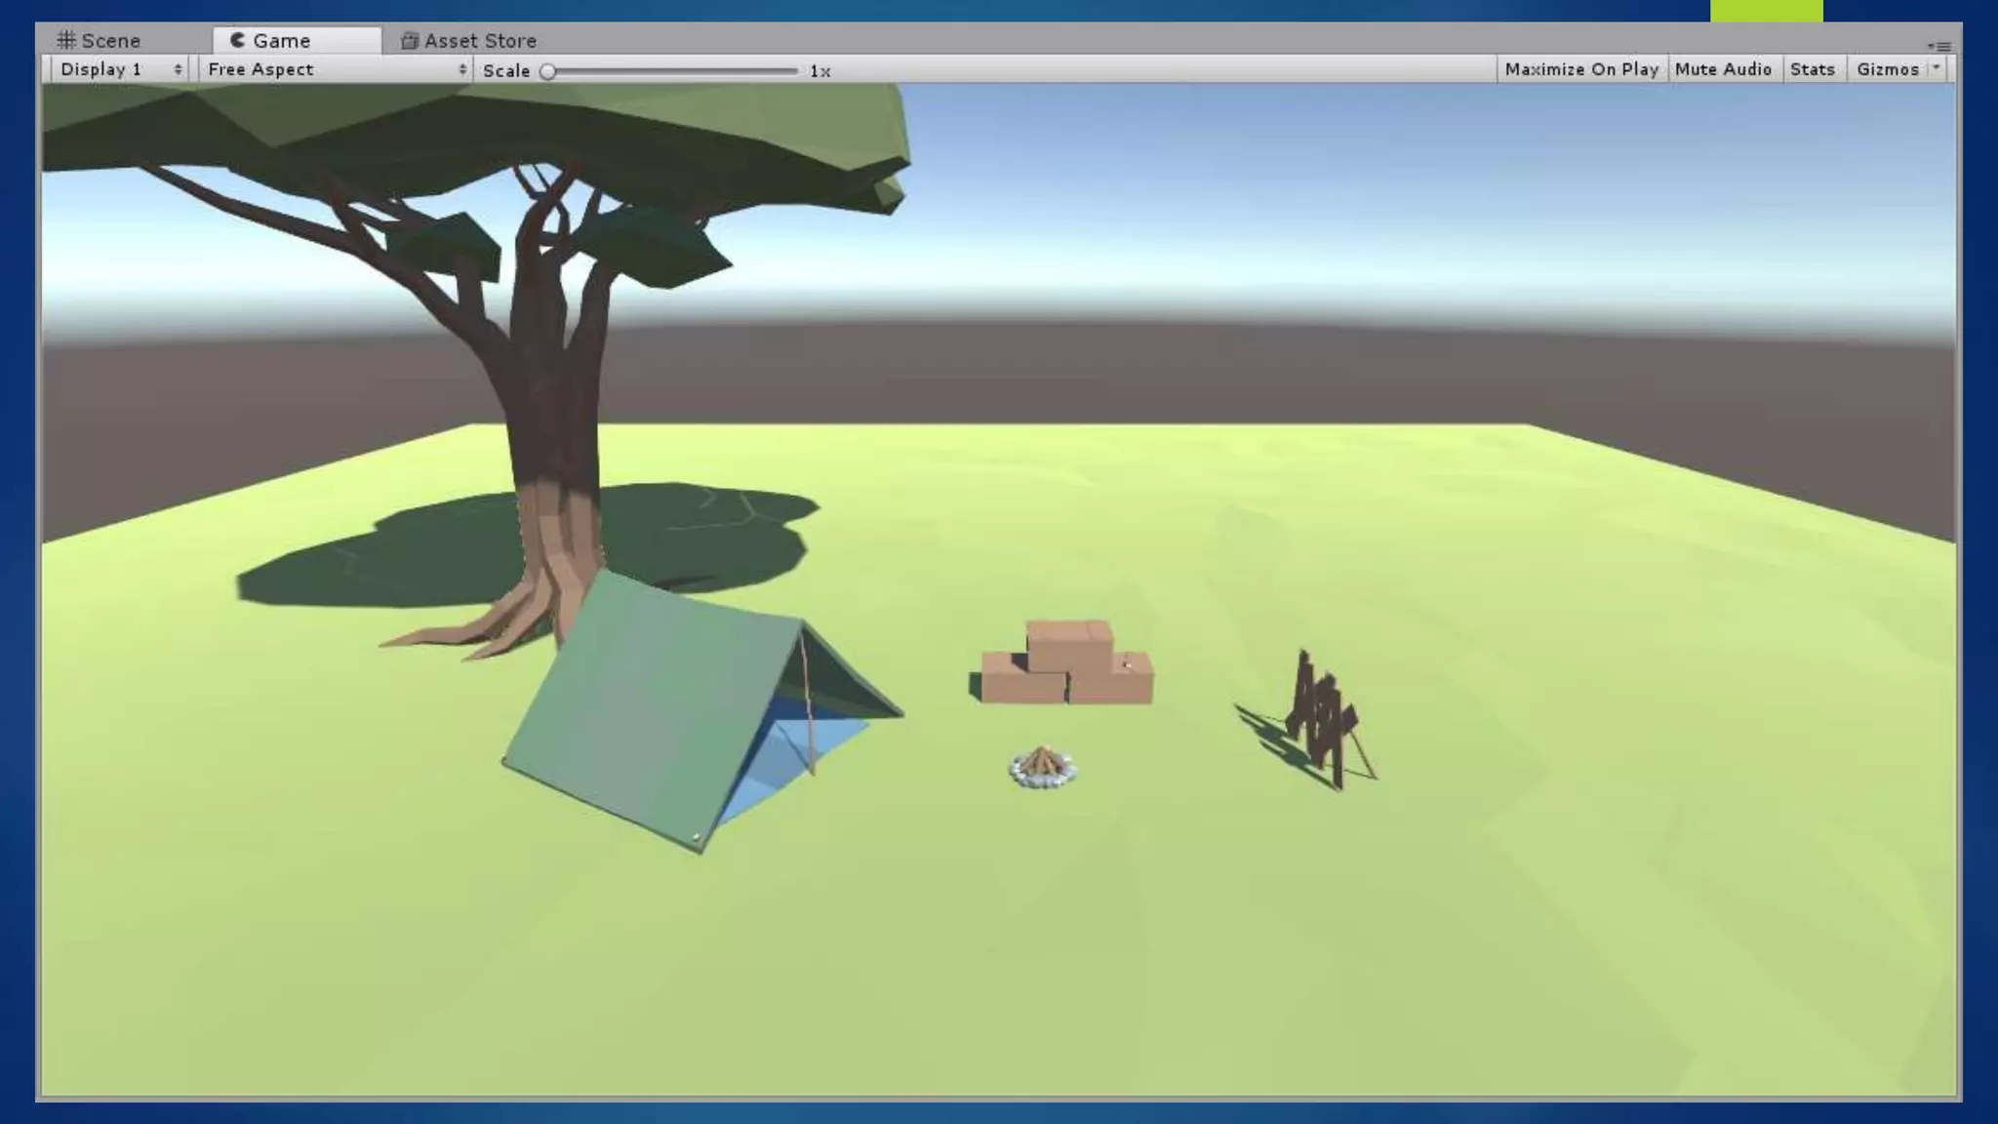This screenshot has height=1124, width=1998.
Task: Click the Gizmos button
Action: click(1887, 69)
